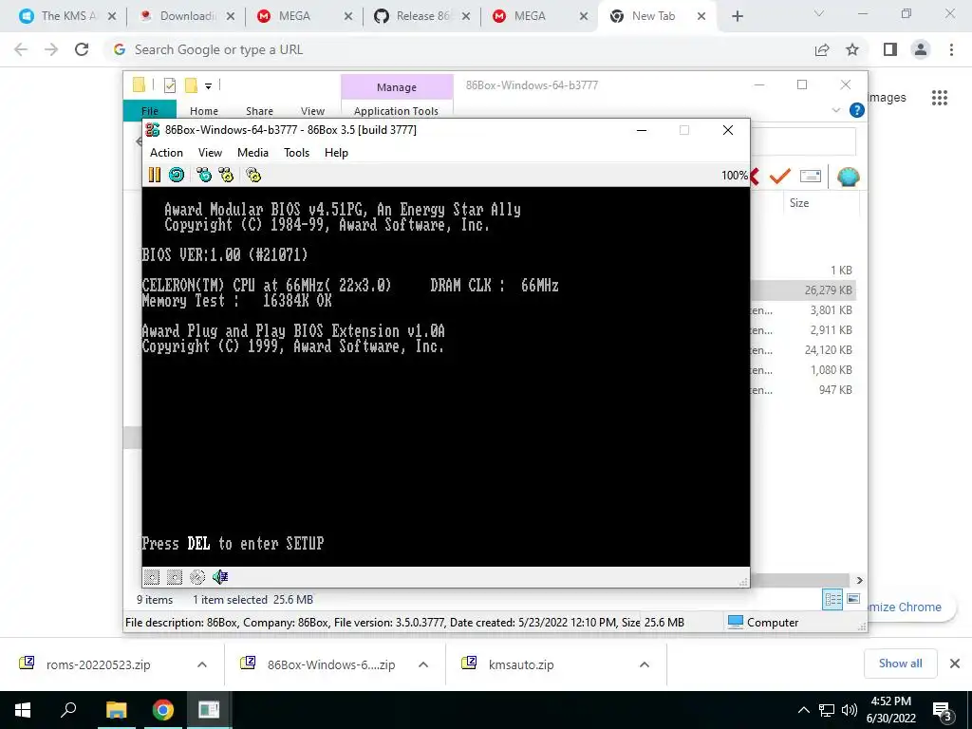Image resolution: width=972 pixels, height=729 pixels.
Task: Switch Explorer to large icons view
Action: pos(853,599)
